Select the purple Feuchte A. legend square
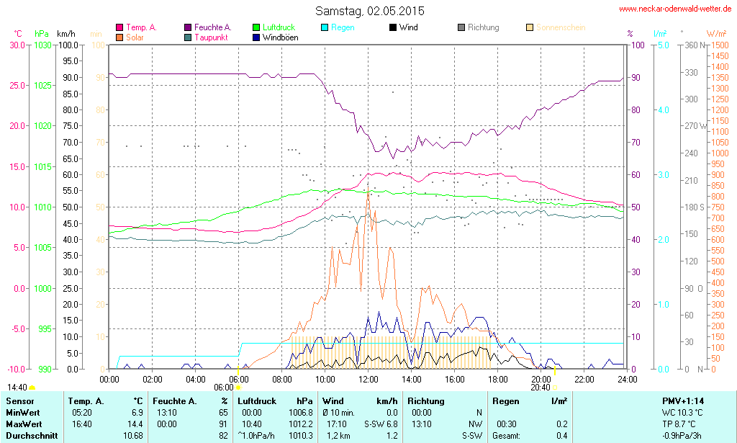Image resolution: width=737 pixels, height=443 pixels. pyautogui.click(x=188, y=27)
